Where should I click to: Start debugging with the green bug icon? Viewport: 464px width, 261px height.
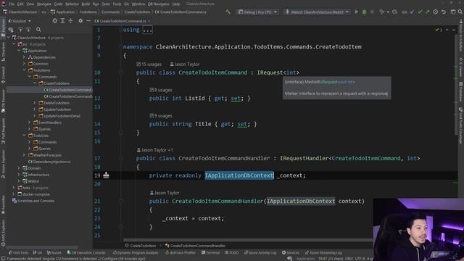pyautogui.click(x=364, y=12)
